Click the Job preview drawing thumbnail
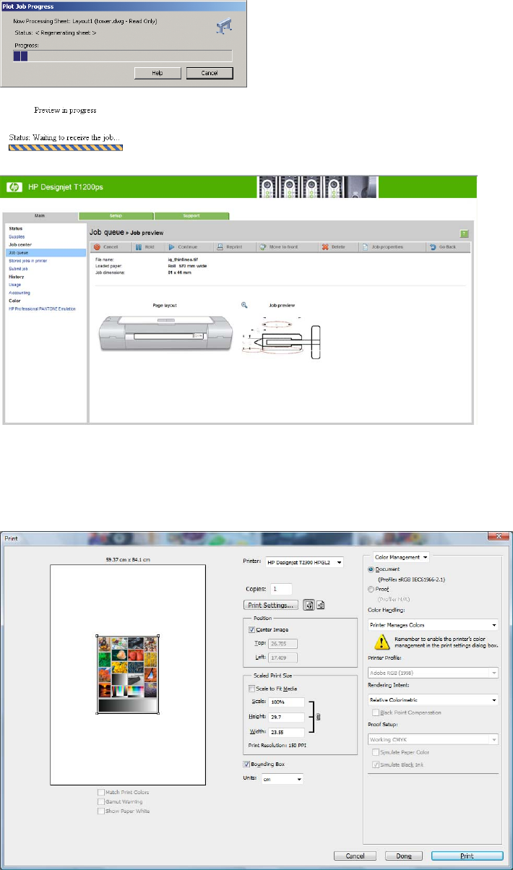This screenshot has height=870, width=513. tap(283, 336)
